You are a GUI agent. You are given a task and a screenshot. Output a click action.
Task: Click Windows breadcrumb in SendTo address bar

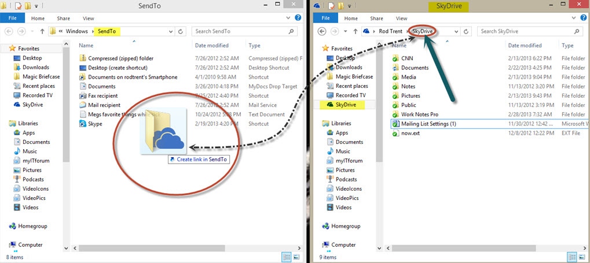pyautogui.click(x=77, y=32)
